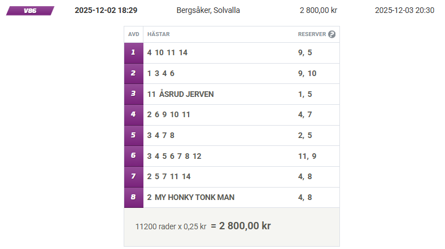445x249 pixels.
Task: Select the purple race 1 number badge
Action: click(133, 52)
